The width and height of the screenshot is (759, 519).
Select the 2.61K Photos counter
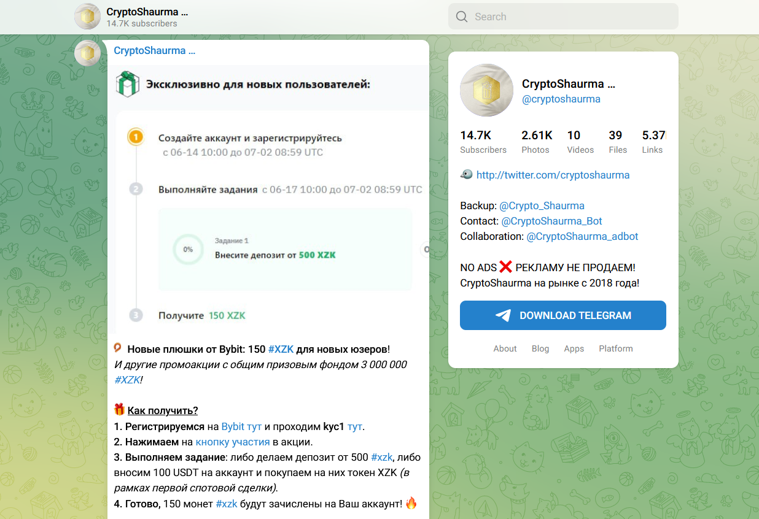point(537,142)
